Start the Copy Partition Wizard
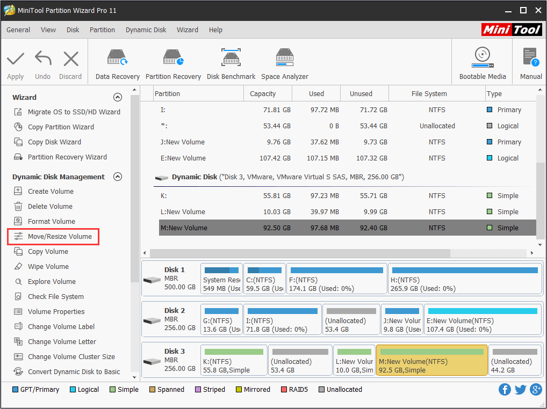The image size is (547, 409). click(54, 127)
